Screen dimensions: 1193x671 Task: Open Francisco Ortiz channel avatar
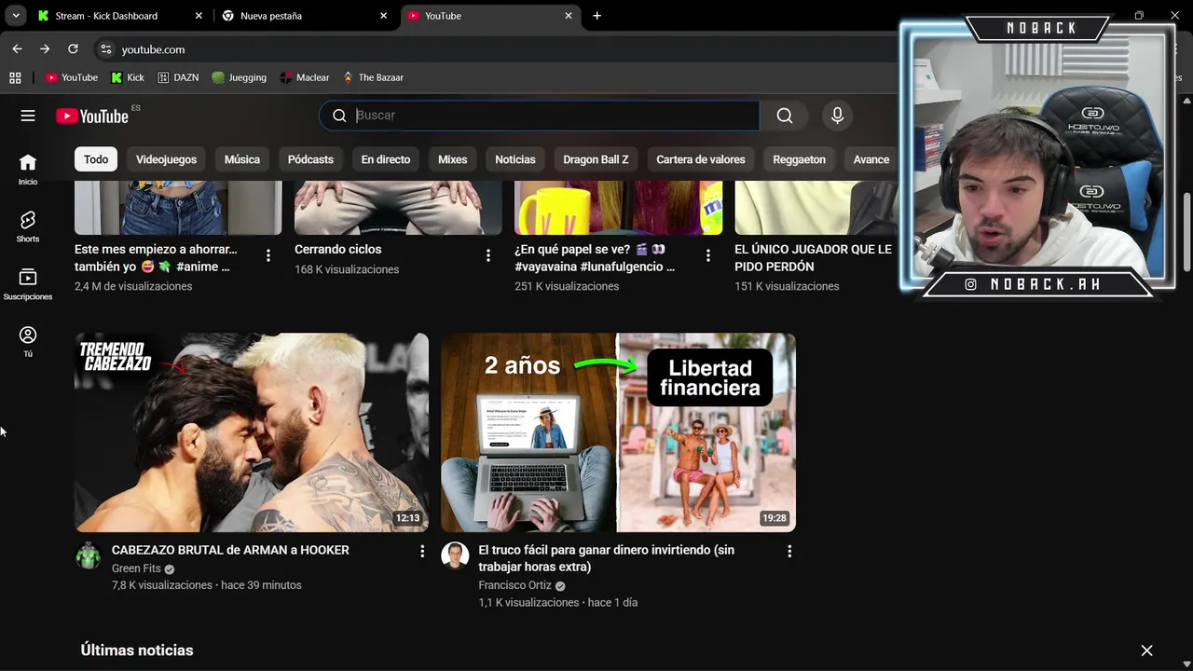[x=455, y=555]
